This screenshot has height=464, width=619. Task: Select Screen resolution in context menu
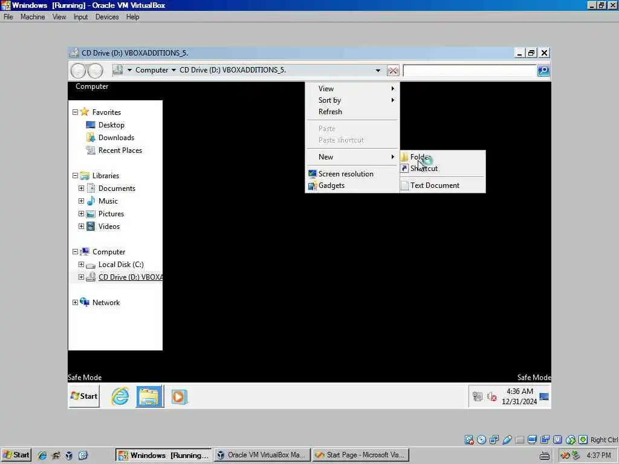point(352,174)
